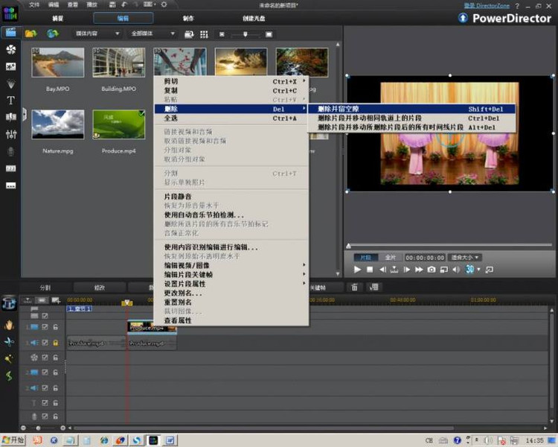Screen dimensions: 558x447
Task: Open preferences with the gear icon
Action: (x=164, y=4)
